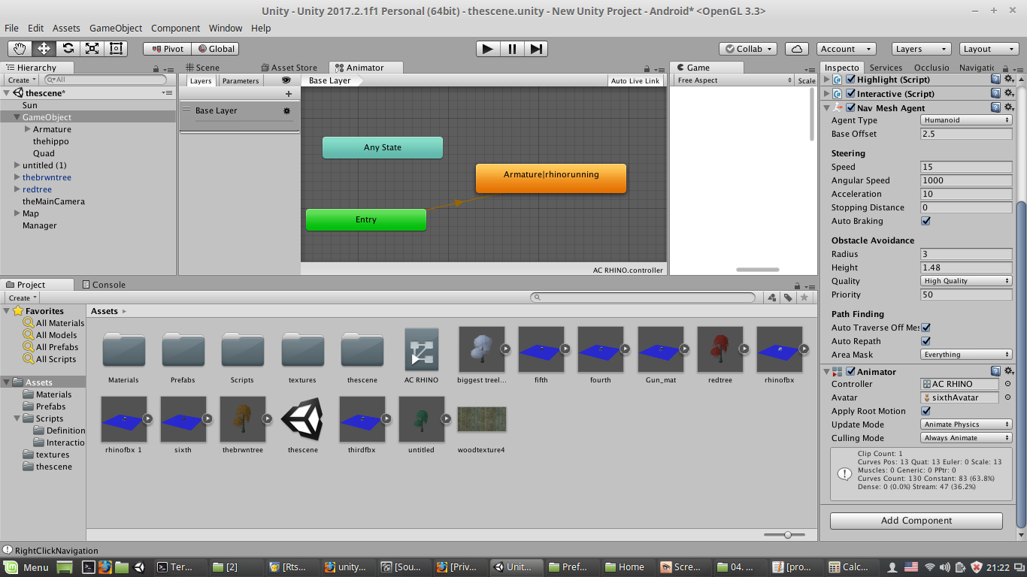Click the Play button
The width and height of the screenshot is (1027, 577).
488,49
